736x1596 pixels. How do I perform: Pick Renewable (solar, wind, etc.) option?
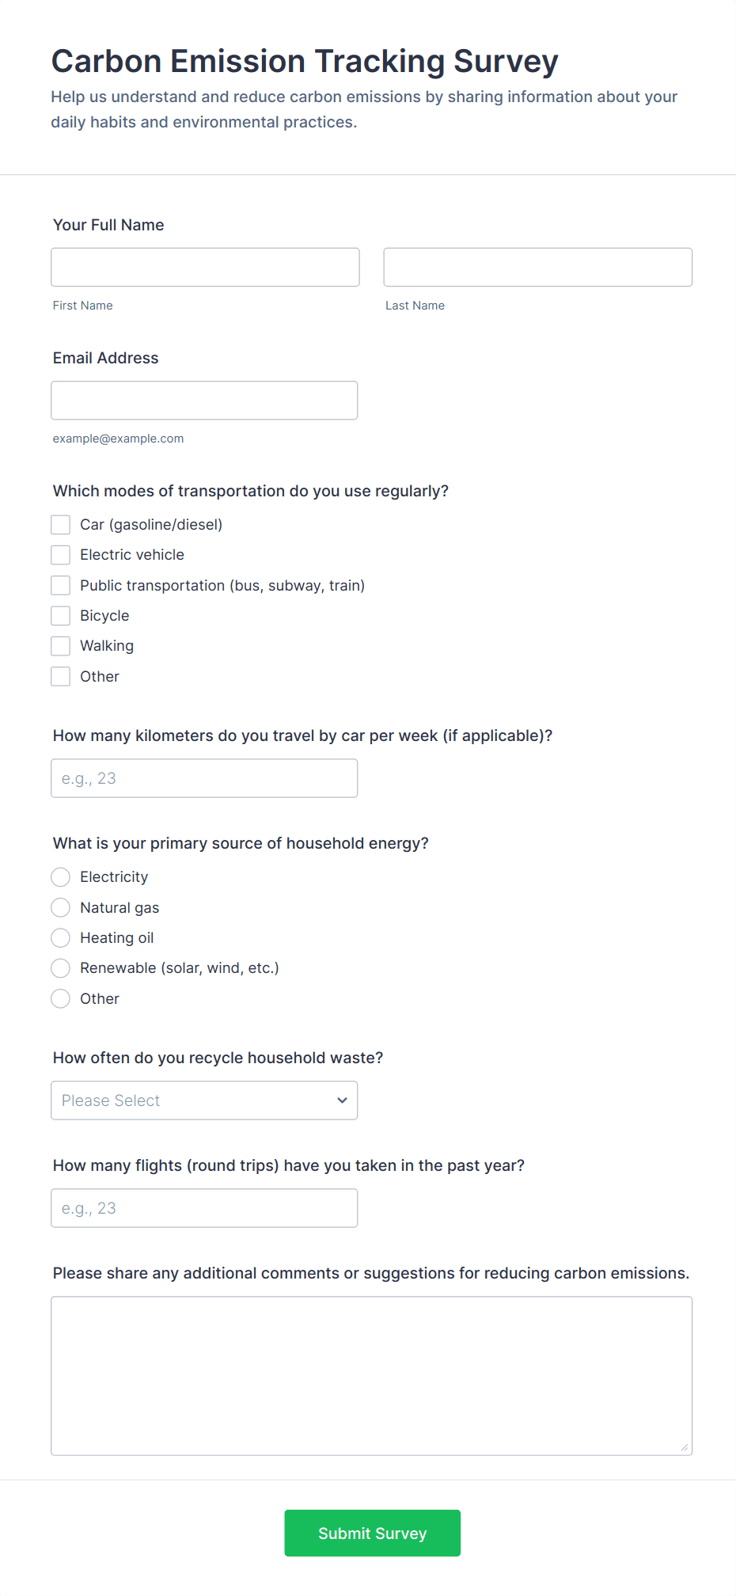pos(61,968)
